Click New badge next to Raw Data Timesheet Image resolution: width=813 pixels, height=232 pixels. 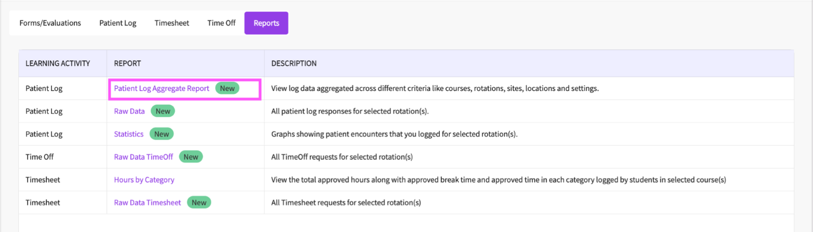pos(199,203)
